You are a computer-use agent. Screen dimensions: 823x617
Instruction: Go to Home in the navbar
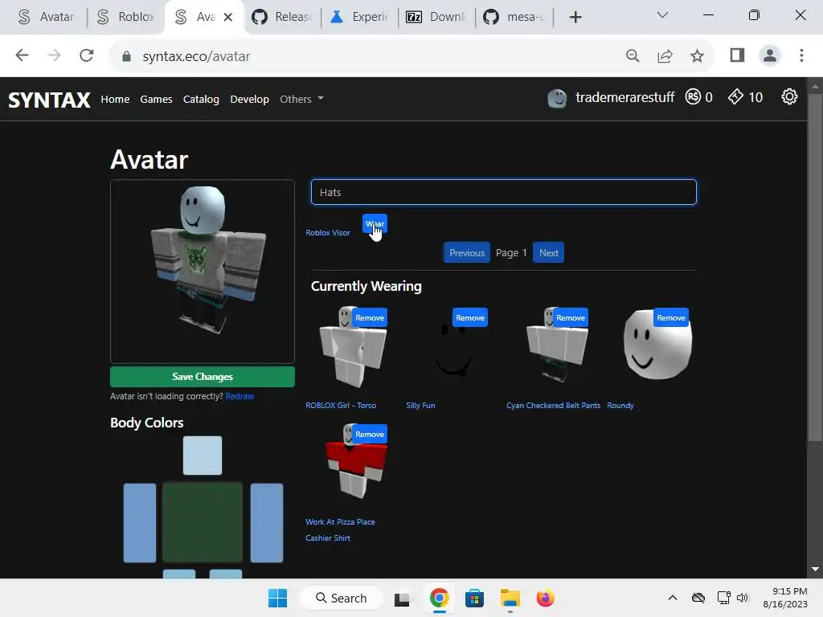[x=115, y=99]
